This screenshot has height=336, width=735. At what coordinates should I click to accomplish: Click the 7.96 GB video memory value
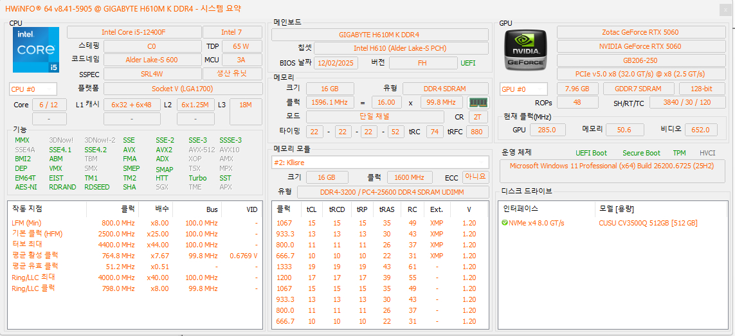click(x=577, y=89)
